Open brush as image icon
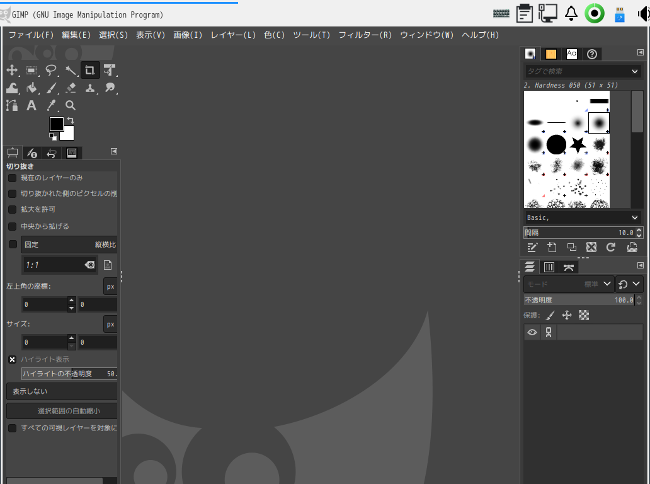This screenshot has height=484, width=650. click(x=632, y=248)
